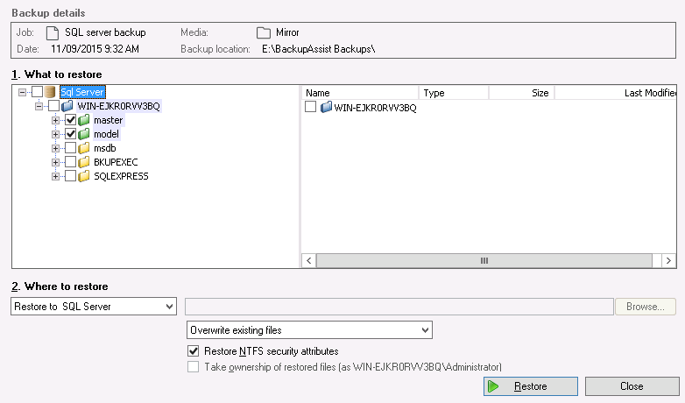The height and width of the screenshot is (403, 685).
Task: Click the yellow msdb database icon
Action: (x=84, y=148)
